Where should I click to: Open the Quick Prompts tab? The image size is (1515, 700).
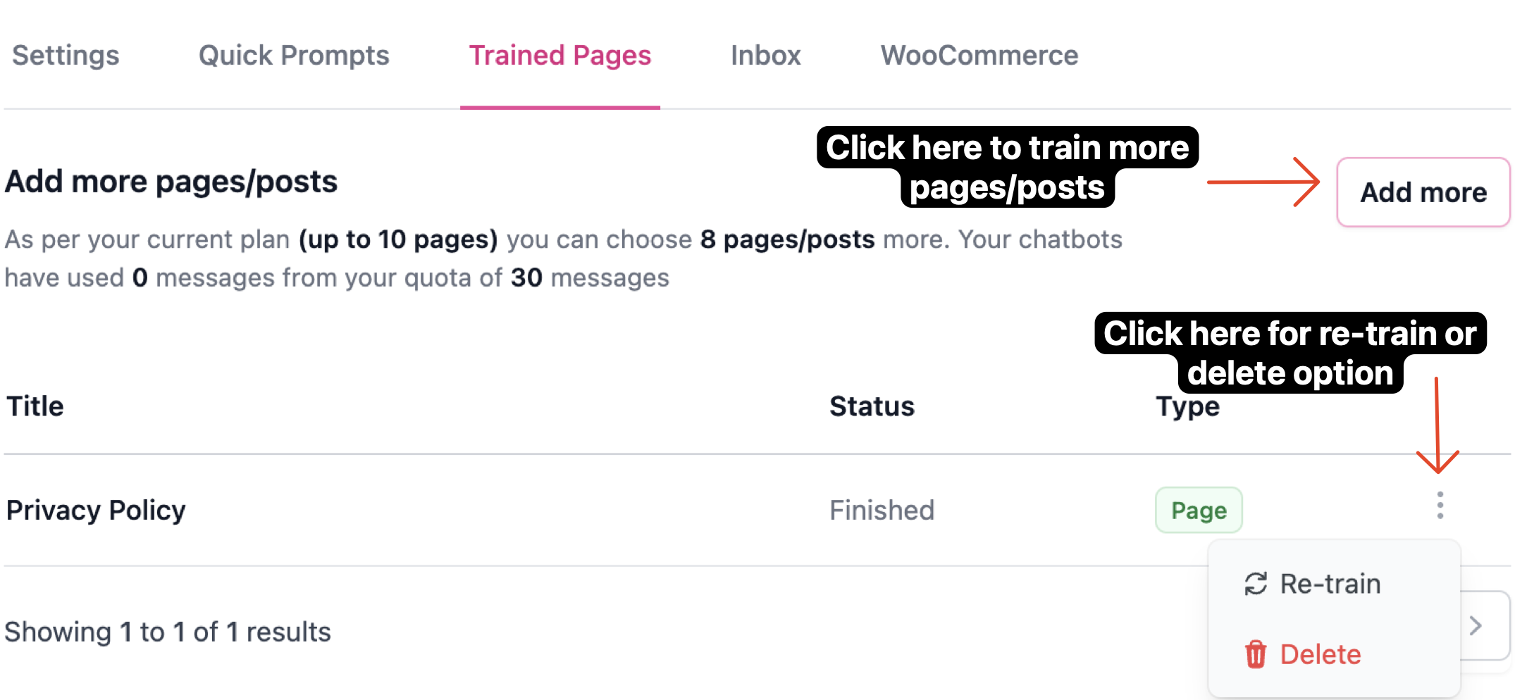click(x=295, y=55)
